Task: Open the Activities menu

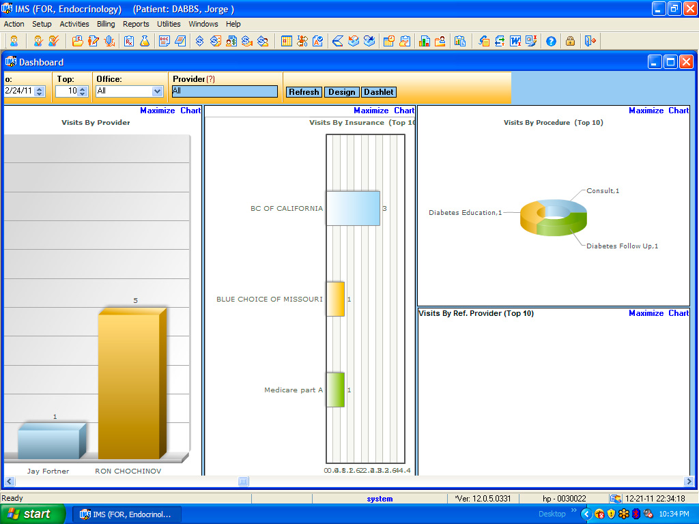Action: pyautogui.click(x=74, y=24)
